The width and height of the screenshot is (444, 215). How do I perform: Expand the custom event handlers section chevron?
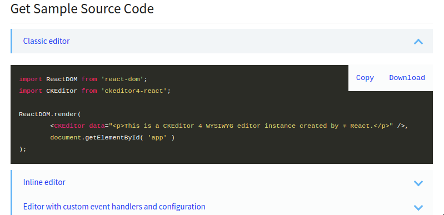(x=418, y=207)
